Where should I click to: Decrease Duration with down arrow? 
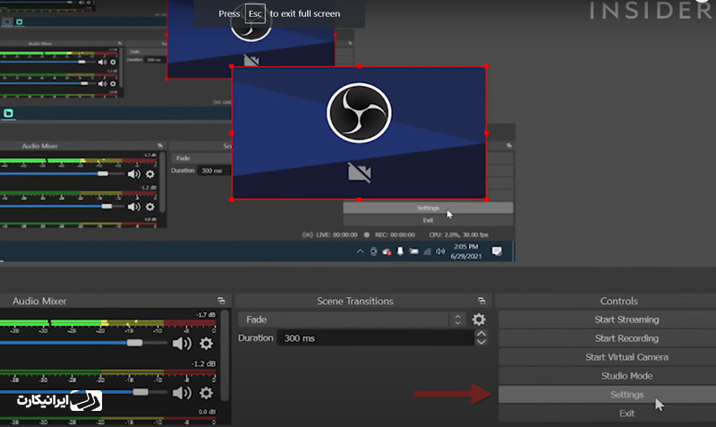(482, 343)
